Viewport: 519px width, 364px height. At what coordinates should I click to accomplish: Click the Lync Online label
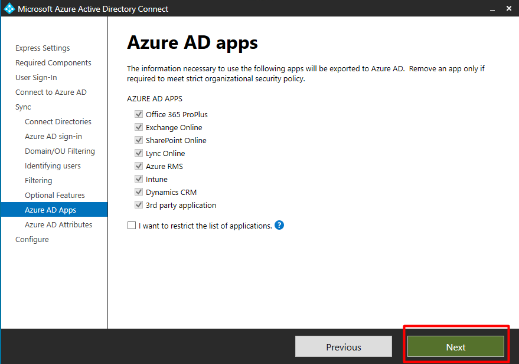[x=165, y=154]
